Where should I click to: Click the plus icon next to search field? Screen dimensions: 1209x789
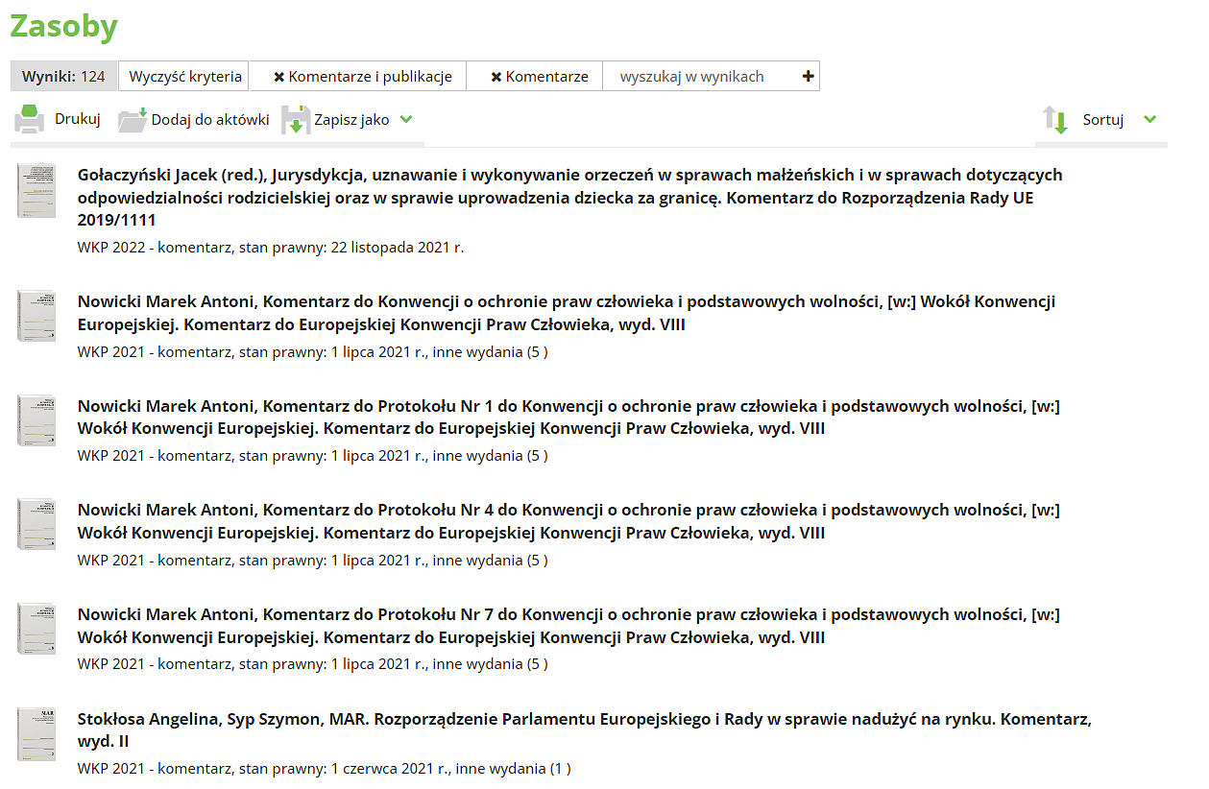tap(808, 77)
